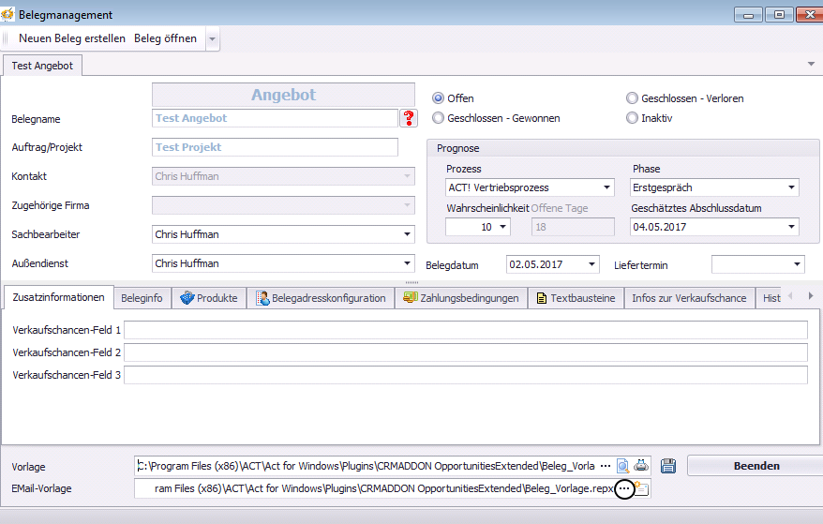This screenshot has height=524, width=823.
Task: Expand the Sachbearbeiter dropdown
Action: click(x=407, y=234)
